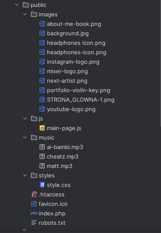
Task: Collapse the js folder chevron
Action: click(25, 118)
